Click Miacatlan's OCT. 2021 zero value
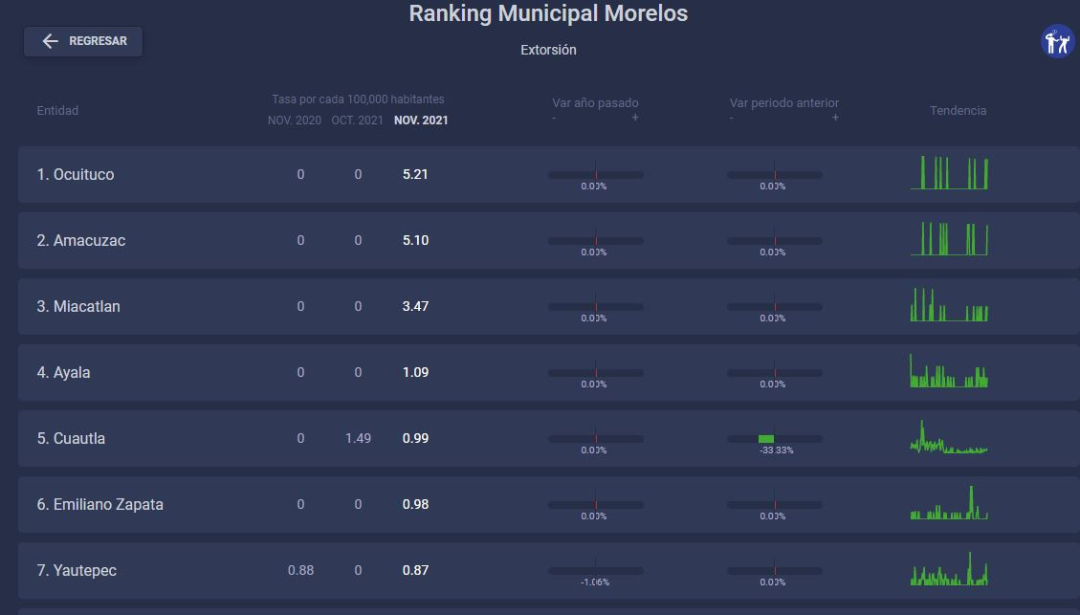1080x615 pixels. tap(358, 306)
